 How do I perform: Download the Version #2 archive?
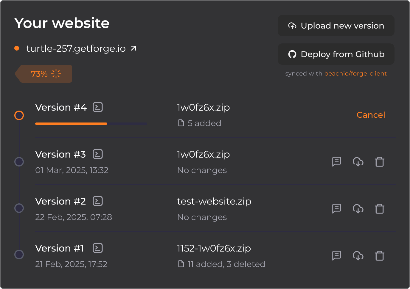point(358,208)
